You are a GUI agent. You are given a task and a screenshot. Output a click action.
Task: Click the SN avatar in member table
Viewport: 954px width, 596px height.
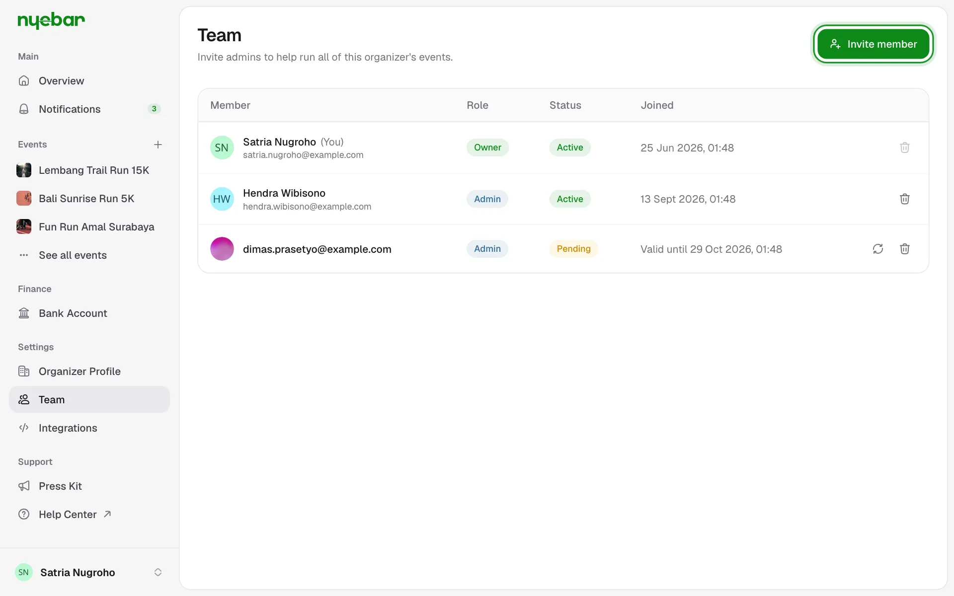click(x=222, y=148)
